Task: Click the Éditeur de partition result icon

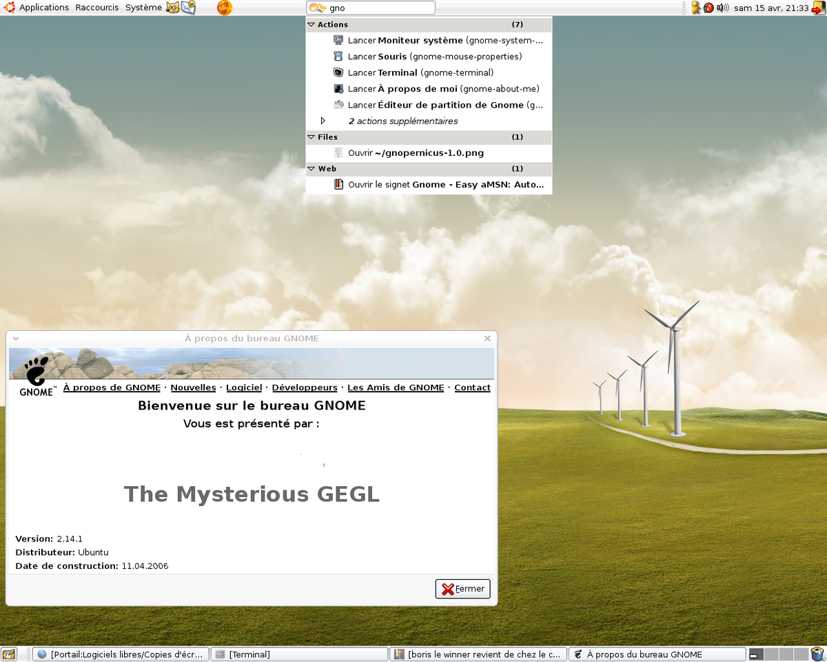Action: tap(338, 104)
